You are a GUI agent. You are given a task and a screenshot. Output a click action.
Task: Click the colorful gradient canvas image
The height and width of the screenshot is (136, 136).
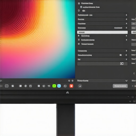click(x=37, y=39)
